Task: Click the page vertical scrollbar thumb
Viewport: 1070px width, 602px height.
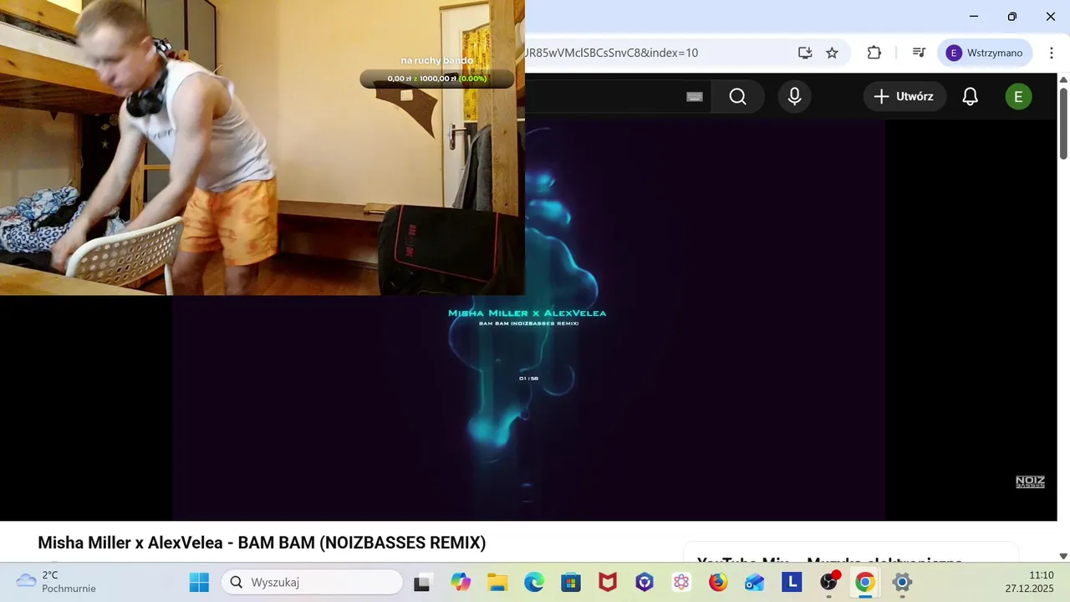Action: 1063,122
